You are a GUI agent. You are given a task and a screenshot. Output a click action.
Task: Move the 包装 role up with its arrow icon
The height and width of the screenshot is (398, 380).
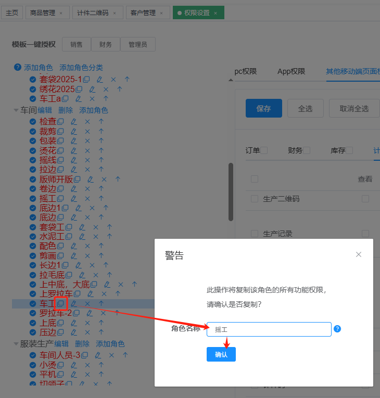[x=101, y=140]
